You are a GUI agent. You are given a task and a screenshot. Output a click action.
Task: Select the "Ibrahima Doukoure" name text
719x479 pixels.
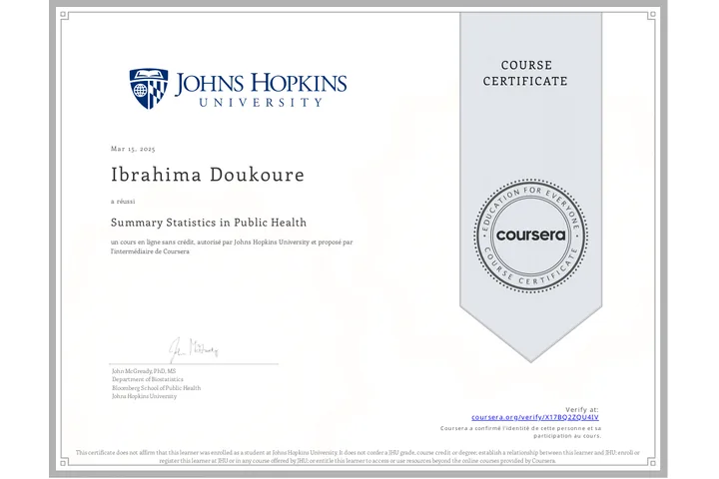208,175
